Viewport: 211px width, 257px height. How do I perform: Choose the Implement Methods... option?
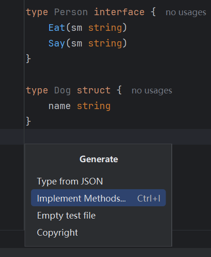pos(98,198)
